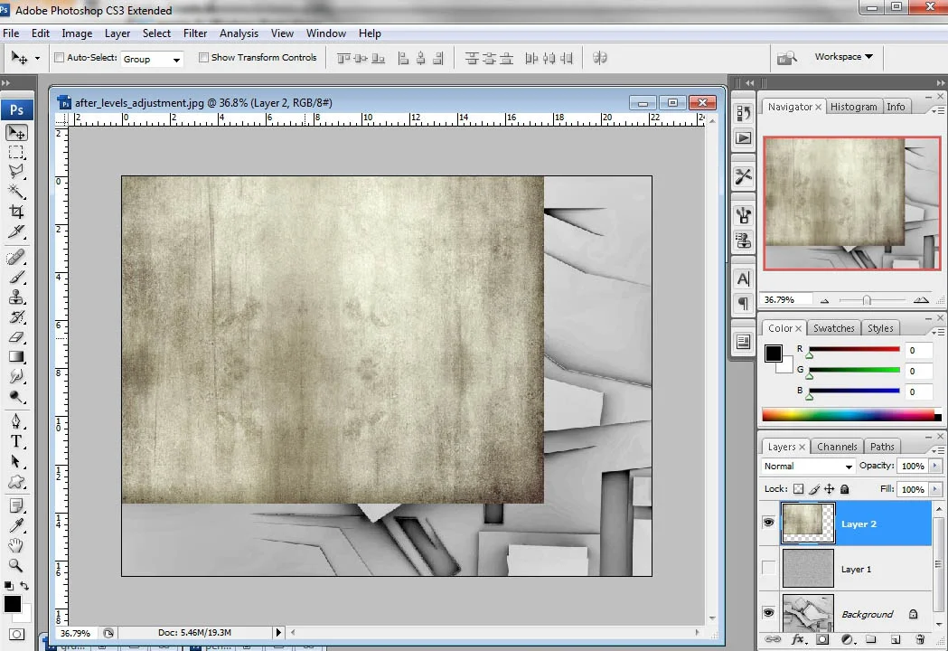The width and height of the screenshot is (948, 651).
Task: Show Layer 1 by toggling visibility
Action: click(769, 569)
